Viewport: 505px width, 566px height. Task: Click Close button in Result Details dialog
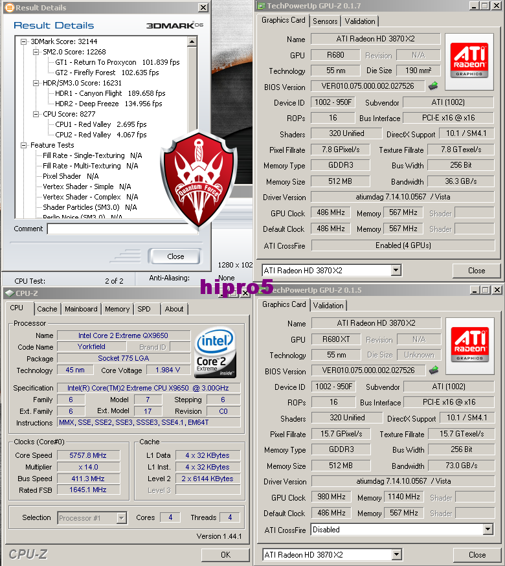coord(175,256)
